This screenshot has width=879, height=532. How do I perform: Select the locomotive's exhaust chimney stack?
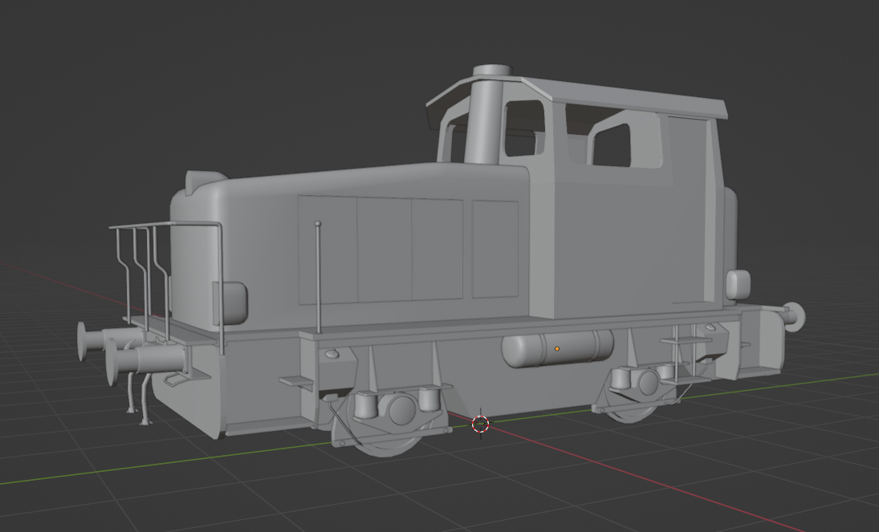pyautogui.click(x=490, y=115)
